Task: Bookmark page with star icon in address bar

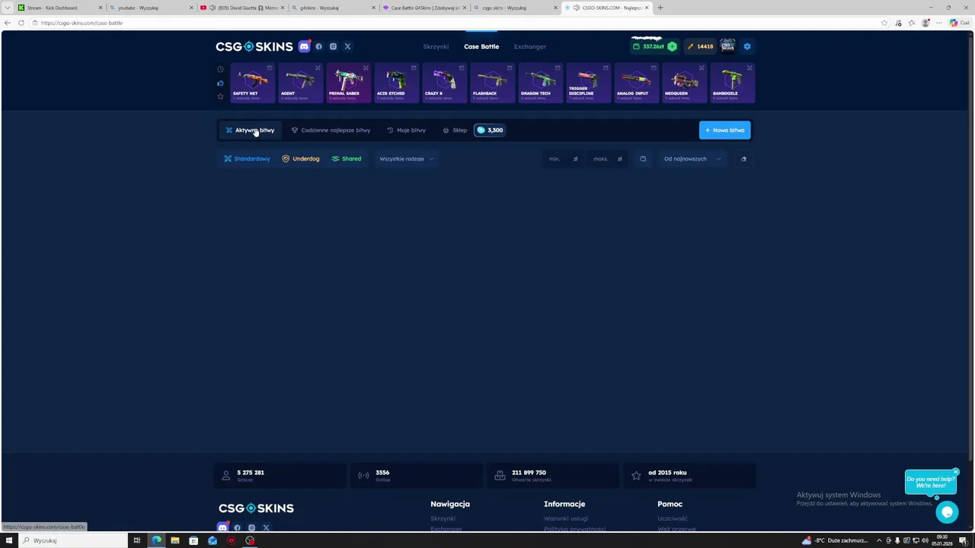Action: click(884, 23)
